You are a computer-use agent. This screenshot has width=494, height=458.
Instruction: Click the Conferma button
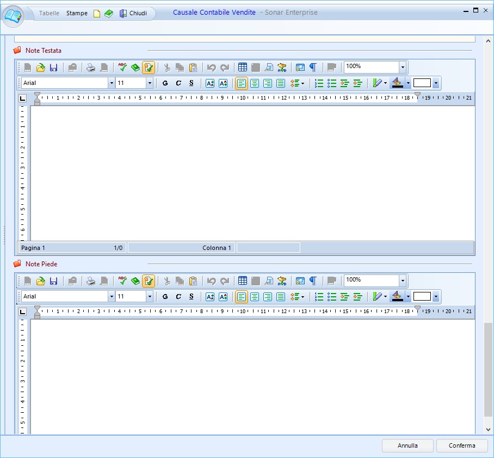tap(462, 445)
